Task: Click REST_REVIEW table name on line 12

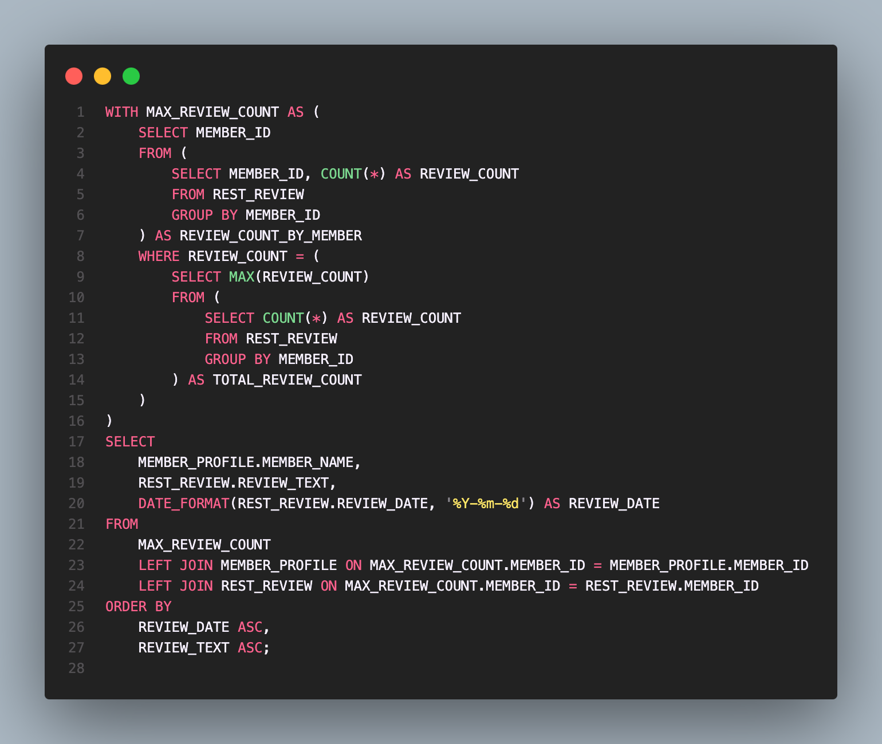Action: click(292, 339)
